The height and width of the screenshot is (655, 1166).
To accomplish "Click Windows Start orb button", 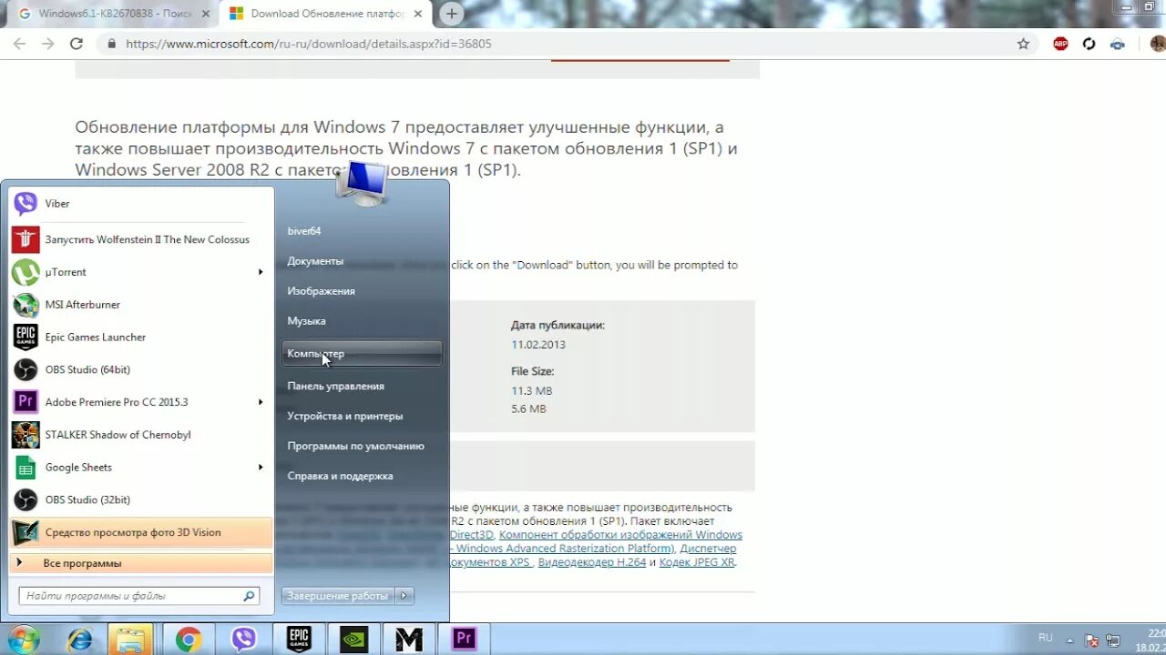I will coord(22,640).
